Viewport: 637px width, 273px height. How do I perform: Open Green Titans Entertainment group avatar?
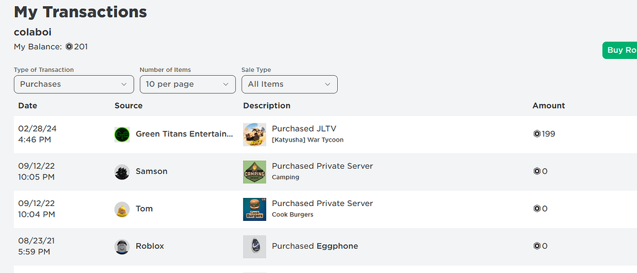tap(122, 135)
